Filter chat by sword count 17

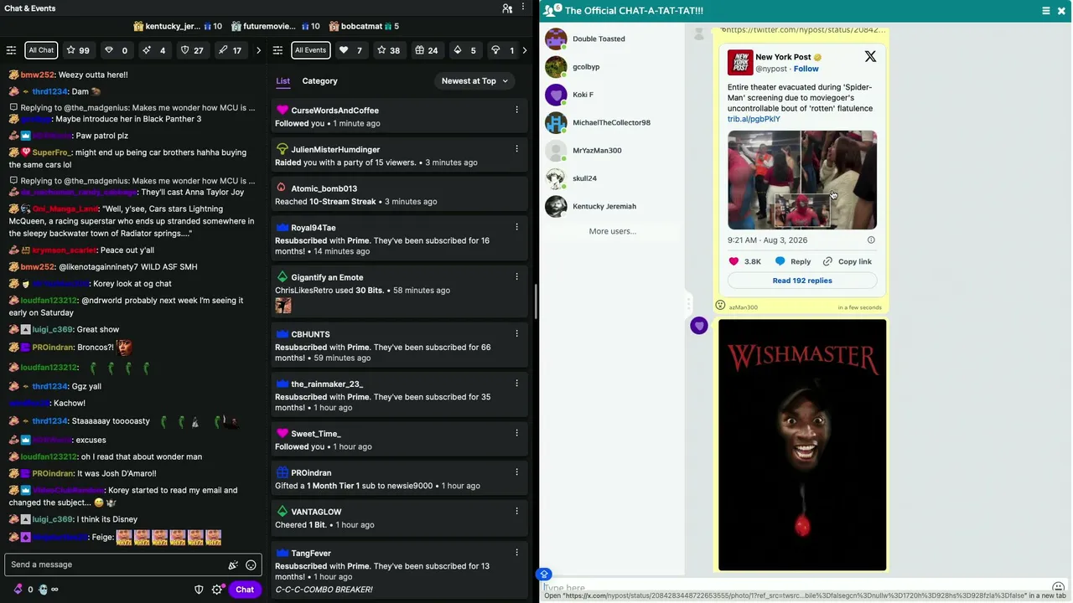tap(231, 50)
